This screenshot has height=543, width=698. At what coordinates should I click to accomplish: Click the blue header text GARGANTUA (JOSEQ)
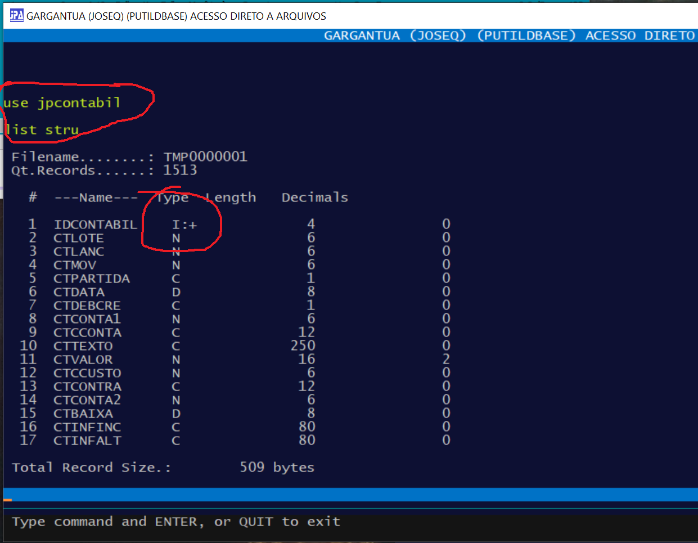[395, 35]
